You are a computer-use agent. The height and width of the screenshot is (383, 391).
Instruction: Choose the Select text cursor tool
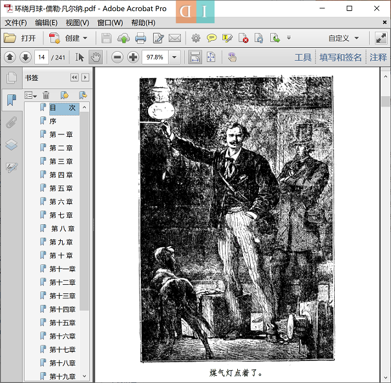(x=79, y=57)
